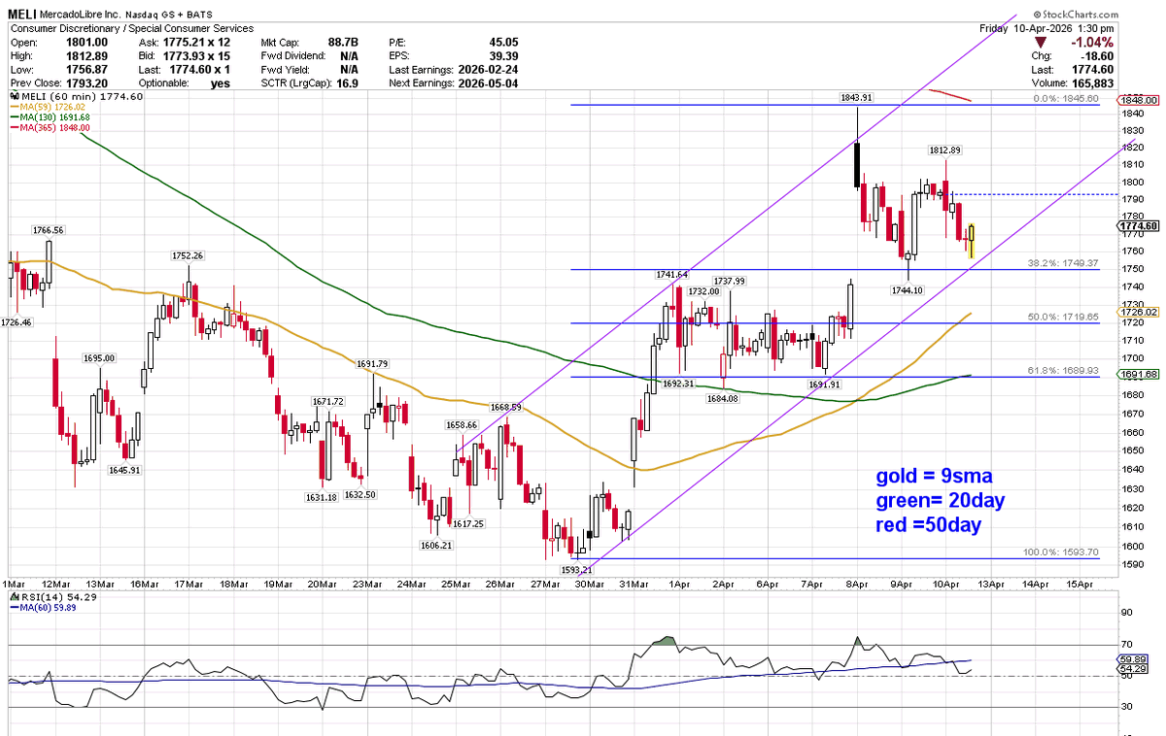This screenshot has height=736, width=1166.
Task: Click the 1774.60 last price axis tag
Action: [x=1139, y=225]
